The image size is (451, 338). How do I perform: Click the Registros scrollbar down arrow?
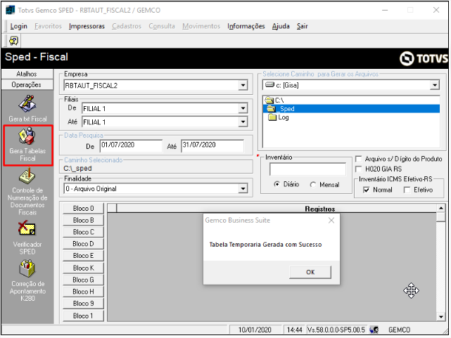tap(441, 317)
